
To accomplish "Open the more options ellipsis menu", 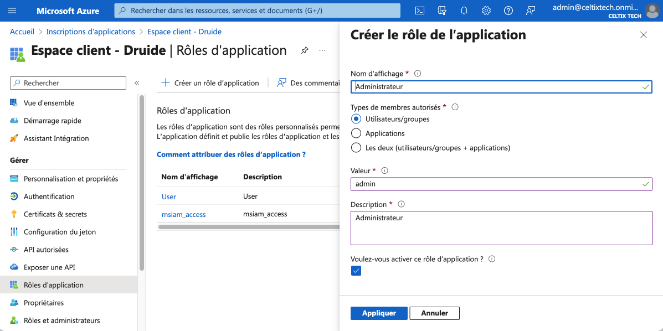I will [x=322, y=51].
